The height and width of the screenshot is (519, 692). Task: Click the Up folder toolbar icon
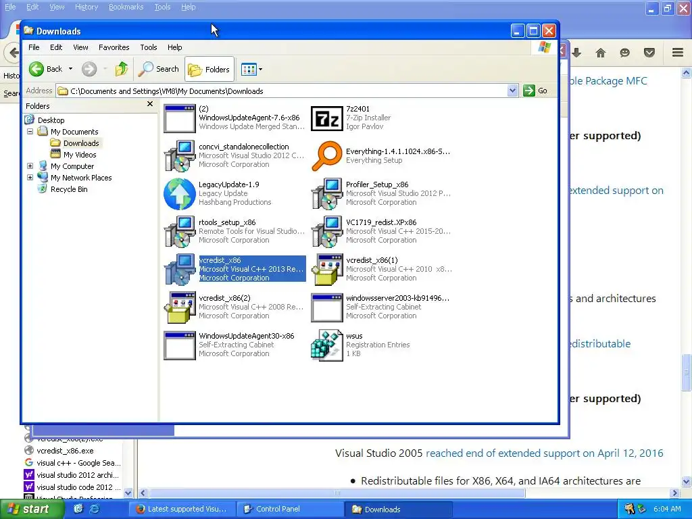[122, 69]
